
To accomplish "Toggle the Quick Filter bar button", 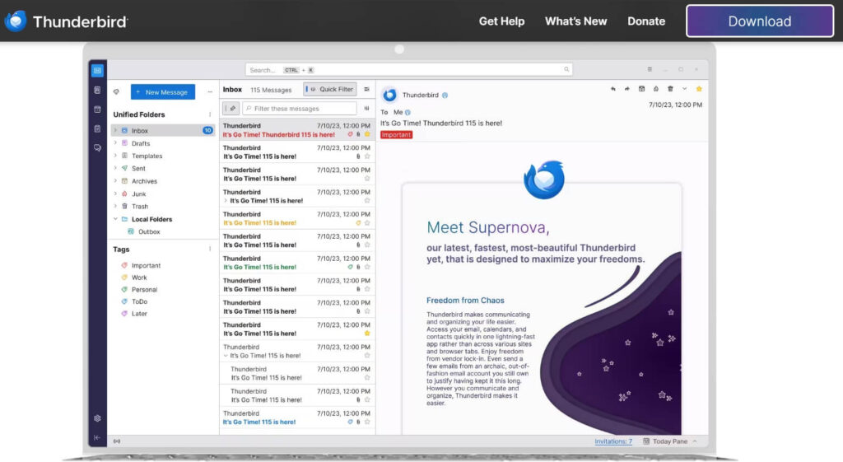I will pyautogui.click(x=330, y=89).
